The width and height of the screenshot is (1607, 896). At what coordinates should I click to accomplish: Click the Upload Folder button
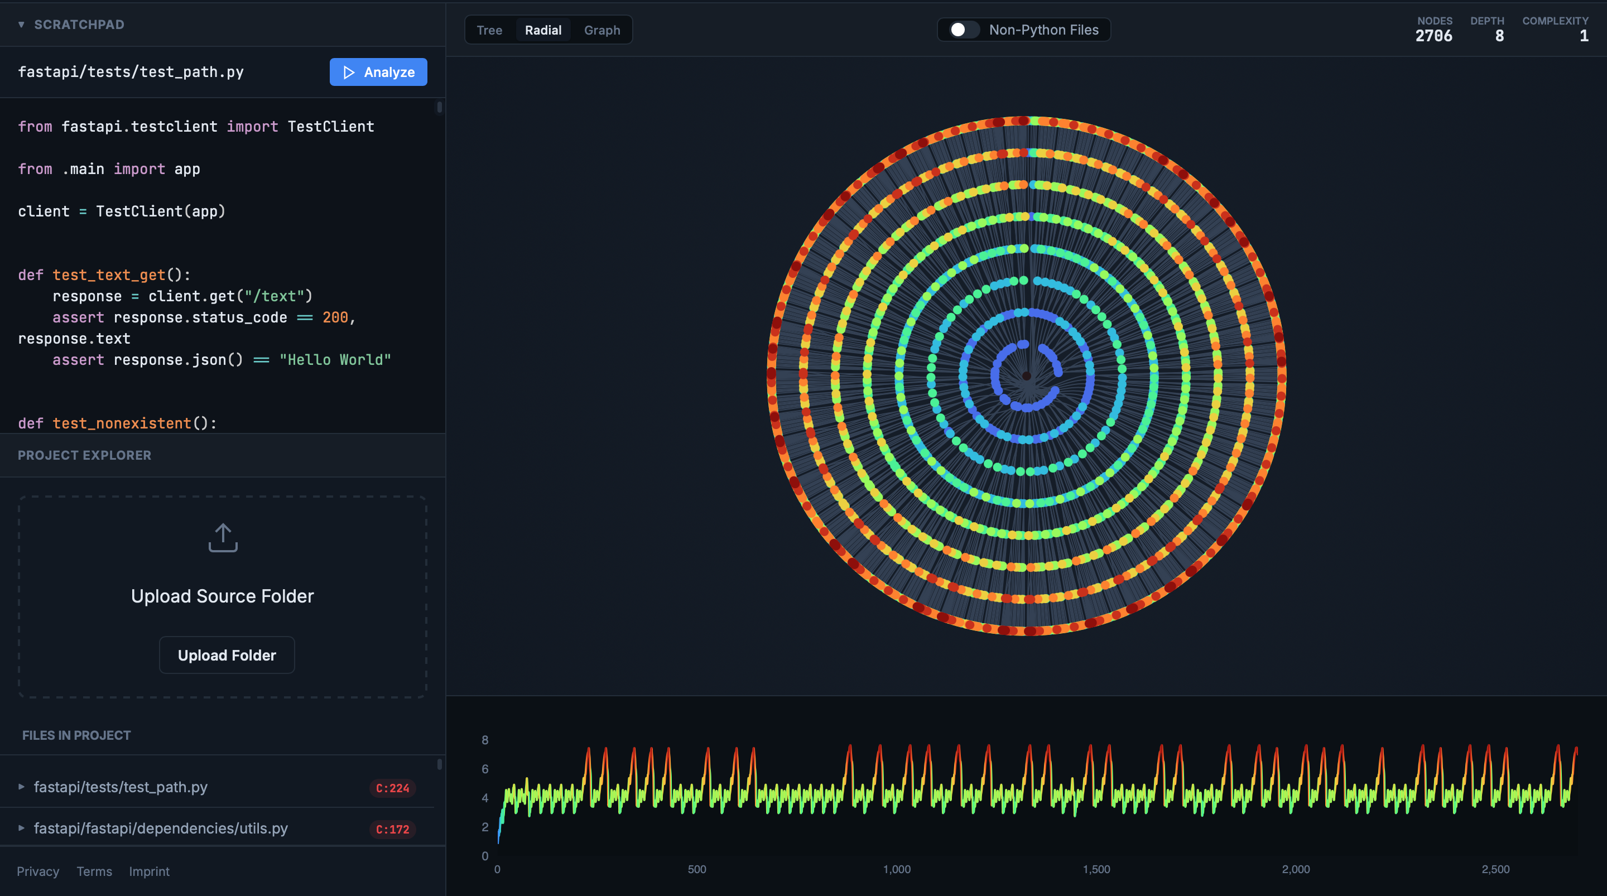click(x=227, y=654)
